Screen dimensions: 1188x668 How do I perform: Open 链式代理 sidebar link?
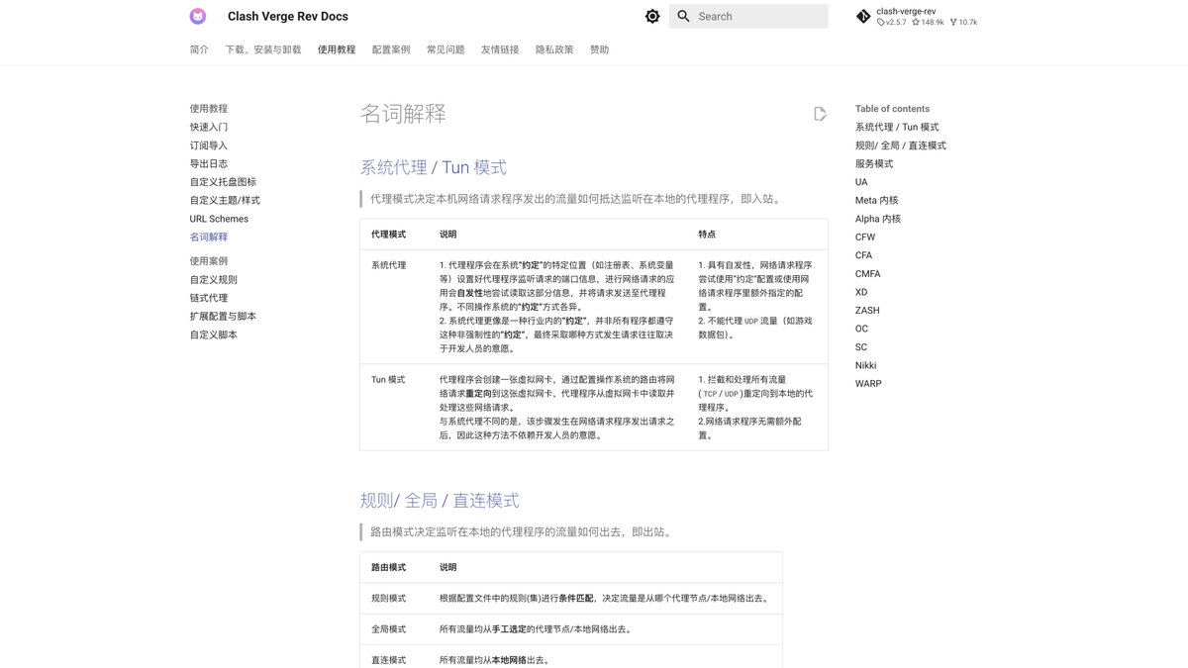[x=209, y=298]
